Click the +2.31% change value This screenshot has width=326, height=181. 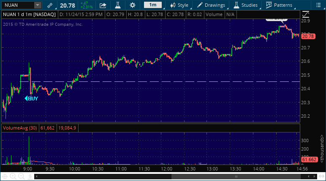(x=87, y=7)
